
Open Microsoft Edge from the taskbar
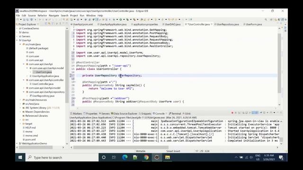coord(125,157)
